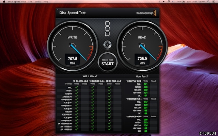
Task: Click the 302 value for 10 Bit YUV HD 720
Action: pos(145,90)
